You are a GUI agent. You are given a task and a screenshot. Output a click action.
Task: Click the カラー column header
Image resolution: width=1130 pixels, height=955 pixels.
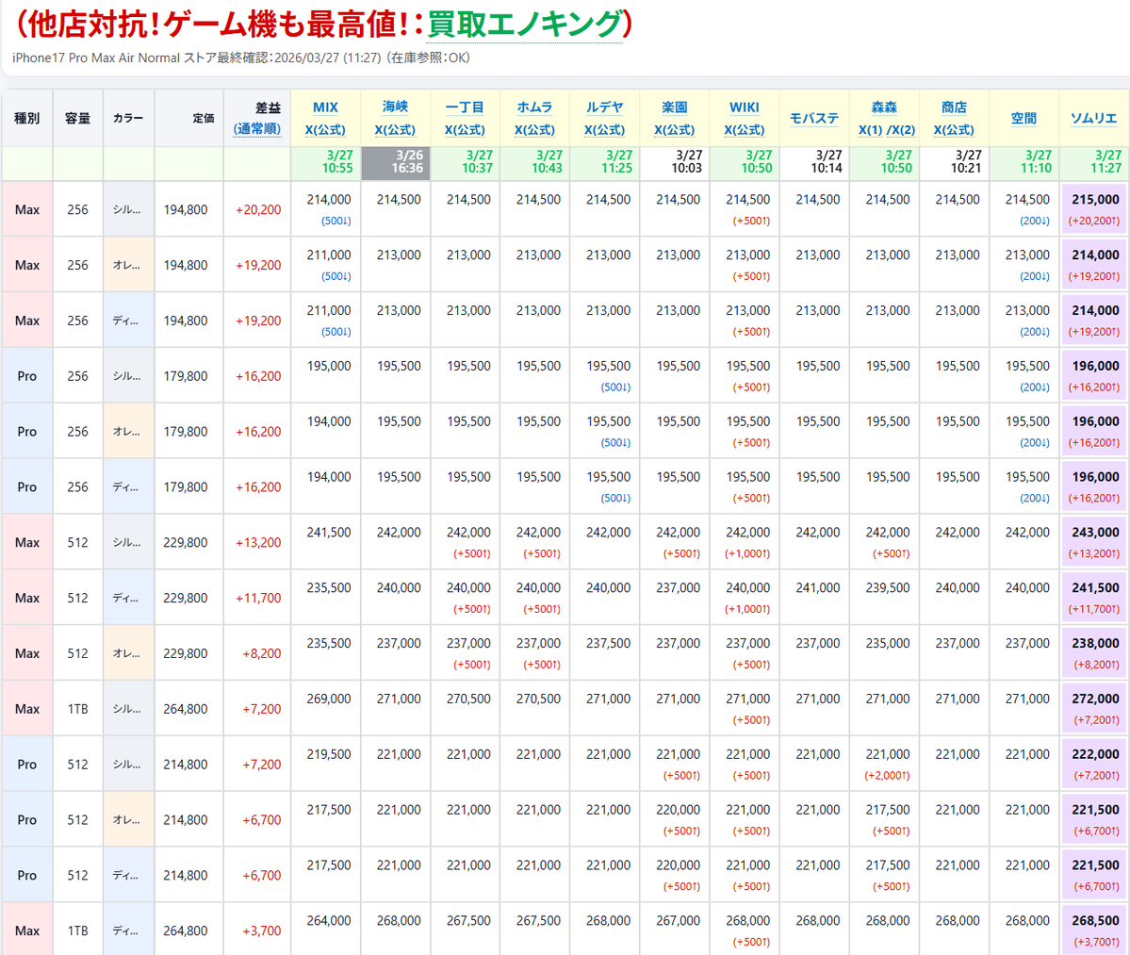(x=128, y=118)
